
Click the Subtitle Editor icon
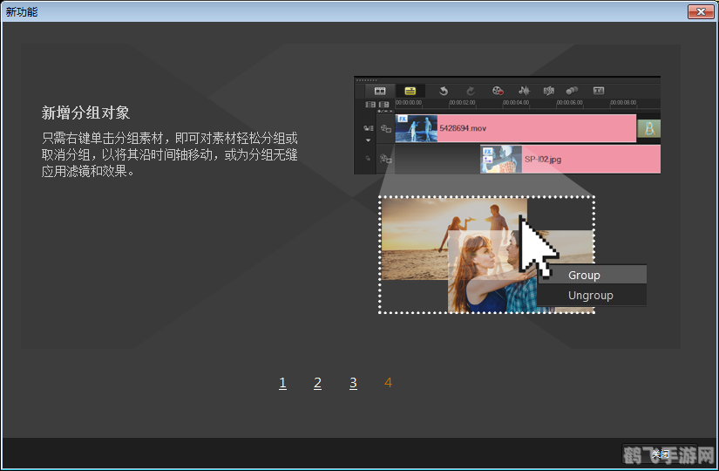[599, 91]
